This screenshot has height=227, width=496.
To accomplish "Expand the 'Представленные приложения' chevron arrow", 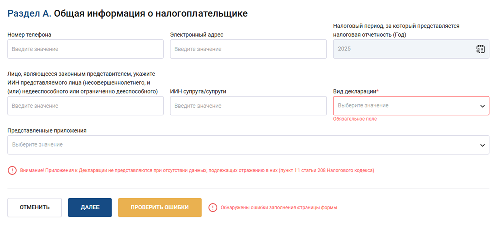I will (x=482, y=145).
